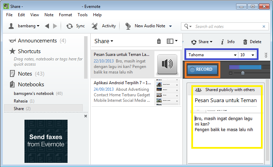273x167 pixels.
Task: Expand more formatting options chevron
Action: 266,55
